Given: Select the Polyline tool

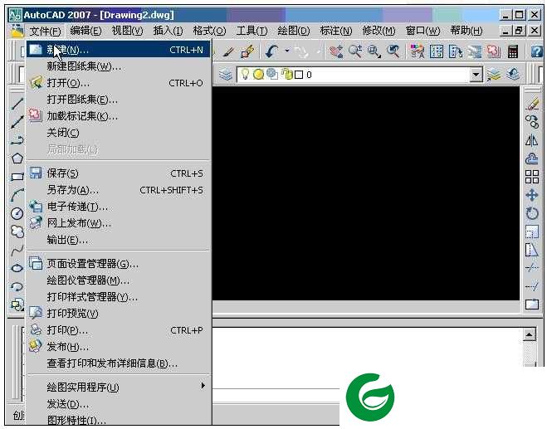Looking at the screenshot, I should (17, 140).
